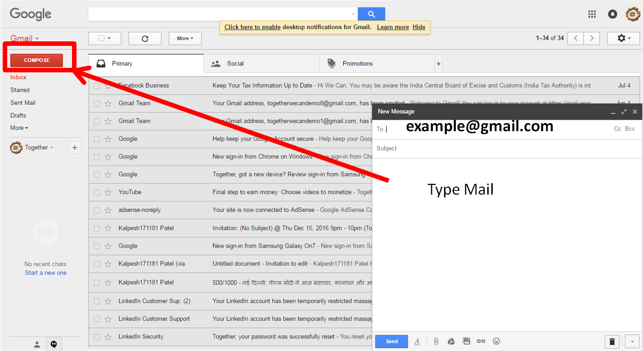Pop out the New Message window to full screen
The width and height of the screenshot is (643, 351).
[624, 112]
